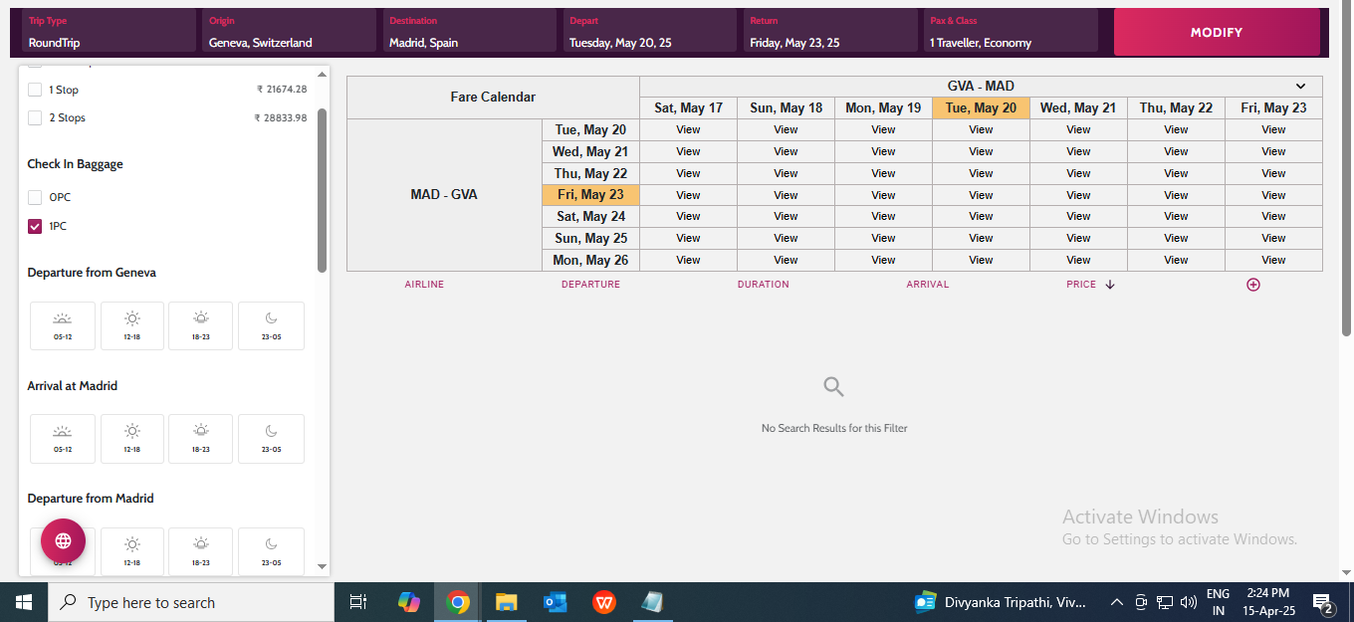Viewport: 1354px width, 622px height.
Task: Open Google Chrome from the taskbar
Action: click(x=458, y=602)
